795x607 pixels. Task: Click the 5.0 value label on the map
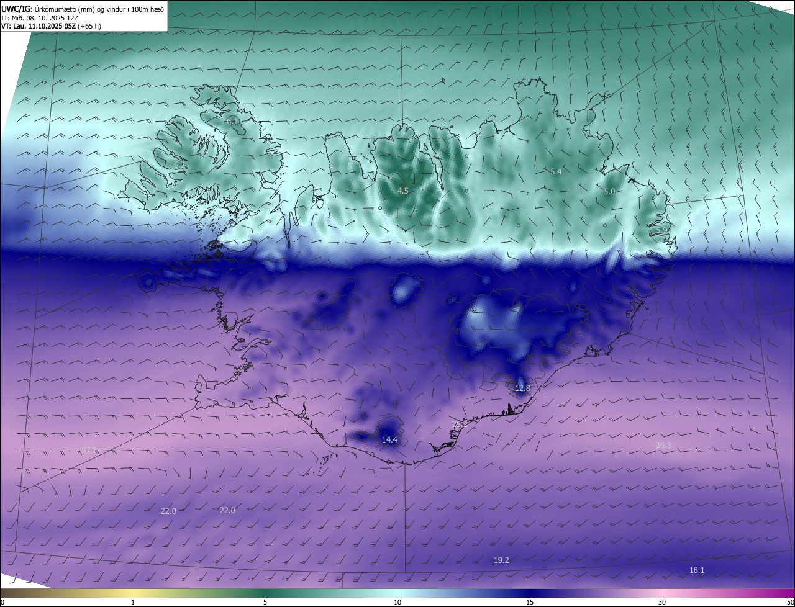click(609, 192)
